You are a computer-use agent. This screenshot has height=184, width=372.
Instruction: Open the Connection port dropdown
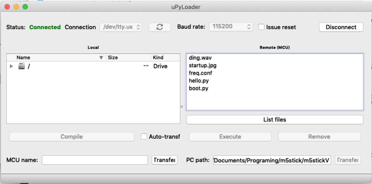click(x=121, y=27)
